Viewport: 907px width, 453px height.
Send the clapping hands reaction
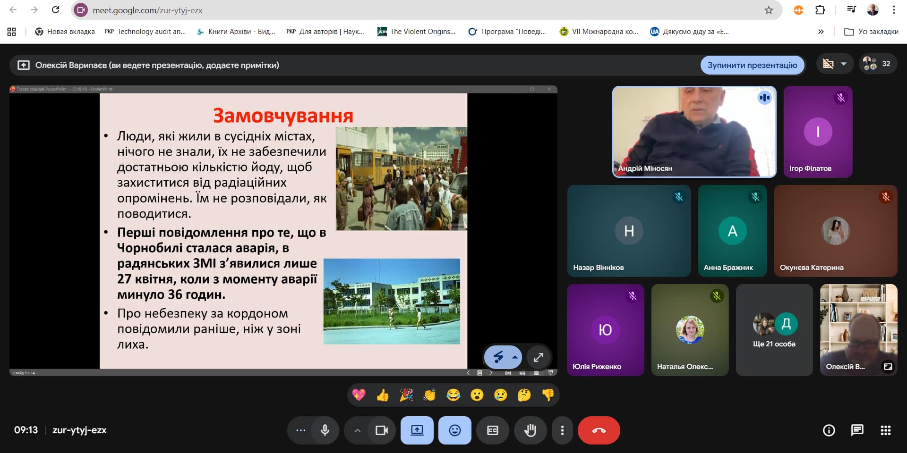[430, 395]
